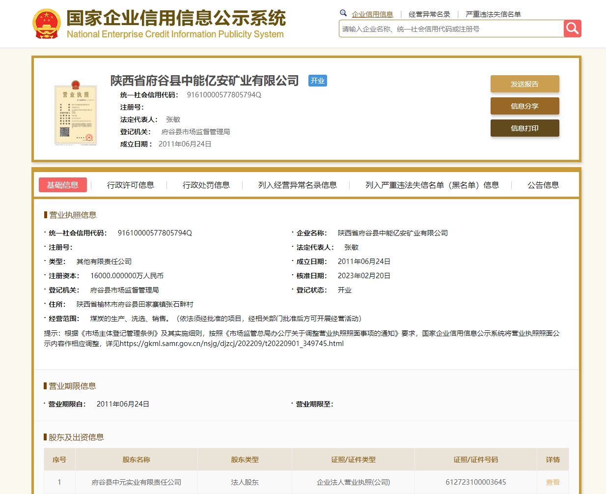The height and width of the screenshot is (494, 606).
Task: Click the small magnifier icon beside 企业信用信息
Action: 343,13
